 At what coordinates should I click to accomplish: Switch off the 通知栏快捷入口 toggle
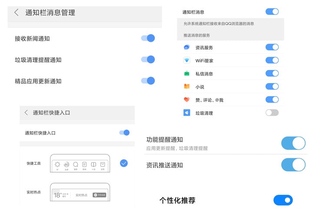124,133
